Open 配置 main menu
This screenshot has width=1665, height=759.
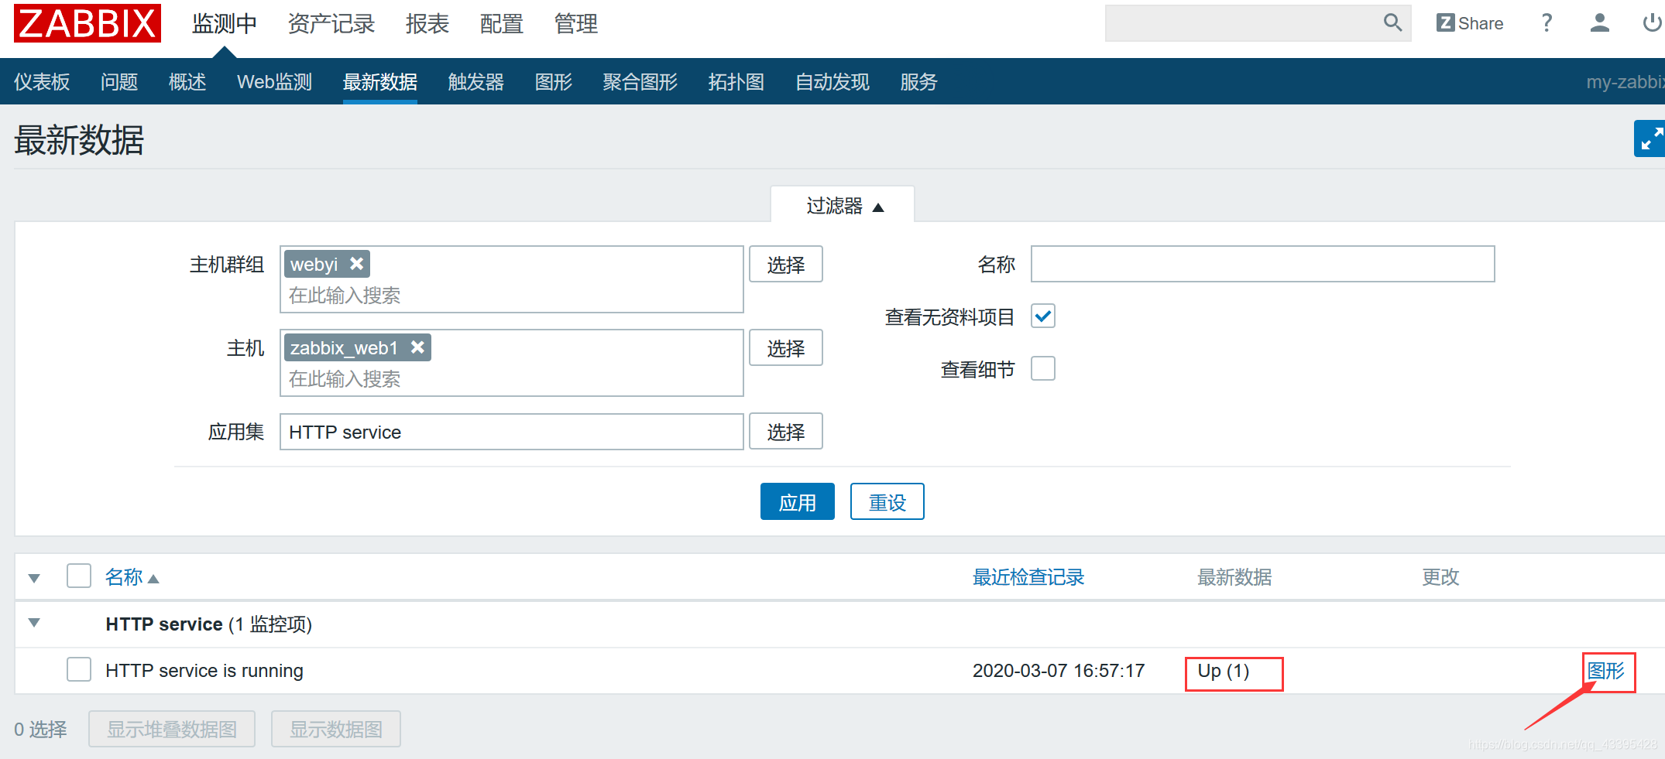point(502,24)
